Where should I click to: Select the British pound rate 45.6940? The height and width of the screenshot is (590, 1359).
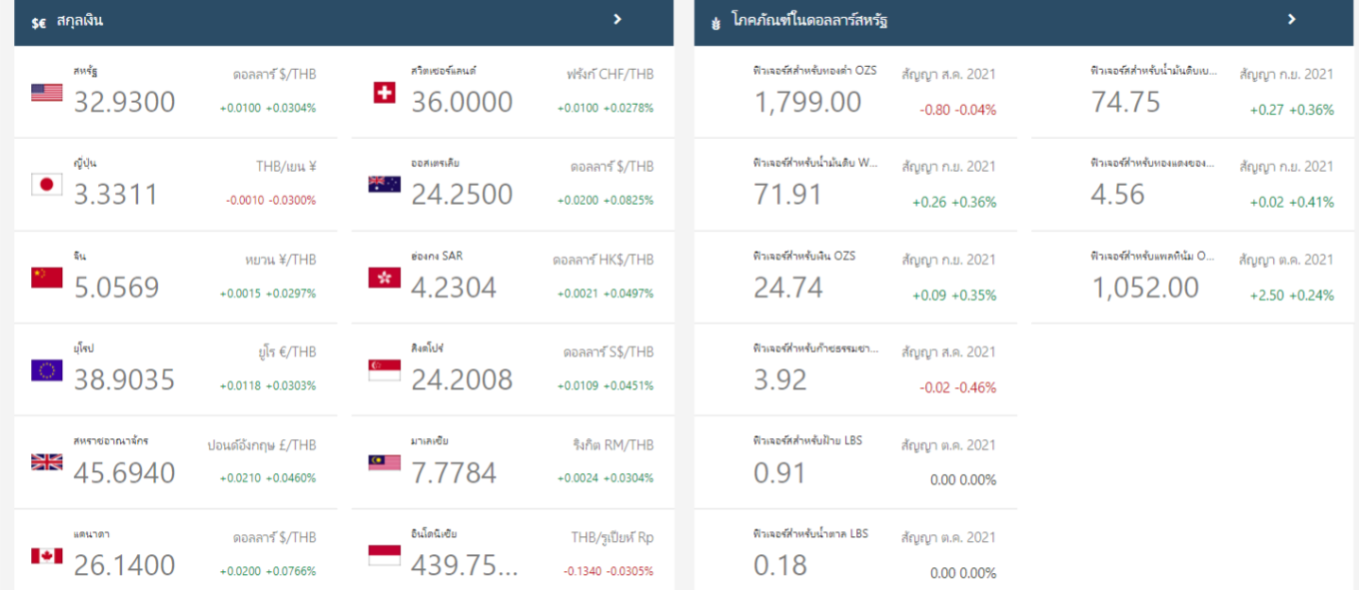[x=125, y=472]
